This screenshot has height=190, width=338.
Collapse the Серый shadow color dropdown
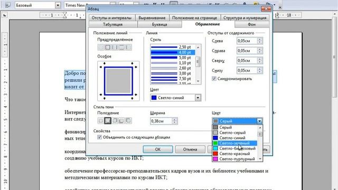[259, 121]
